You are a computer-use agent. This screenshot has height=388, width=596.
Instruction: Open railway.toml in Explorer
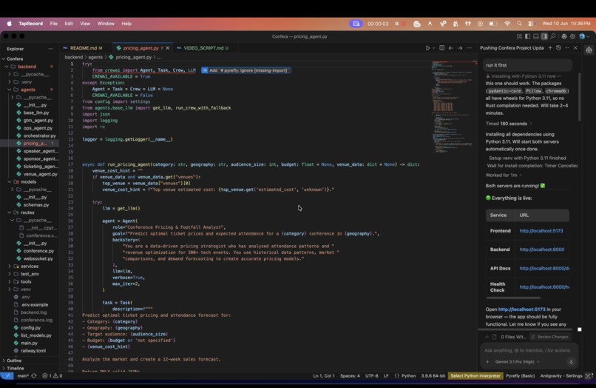point(33,351)
